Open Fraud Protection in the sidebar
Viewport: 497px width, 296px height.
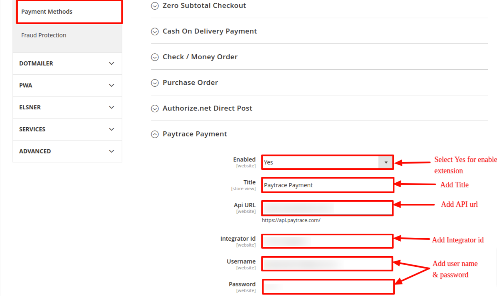coord(44,35)
